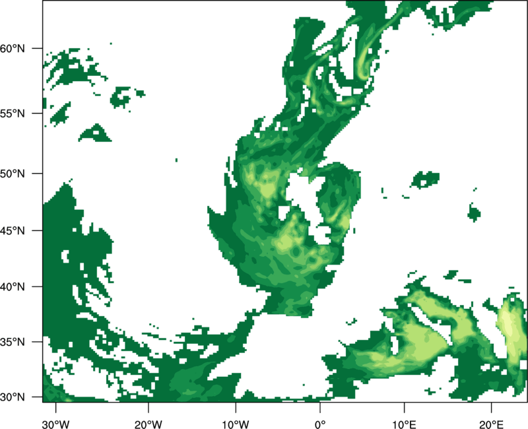Click the 55°N latitude label

click(x=13, y=113)
